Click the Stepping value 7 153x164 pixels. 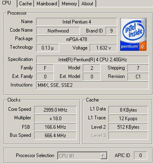click(x=138, y=68)
